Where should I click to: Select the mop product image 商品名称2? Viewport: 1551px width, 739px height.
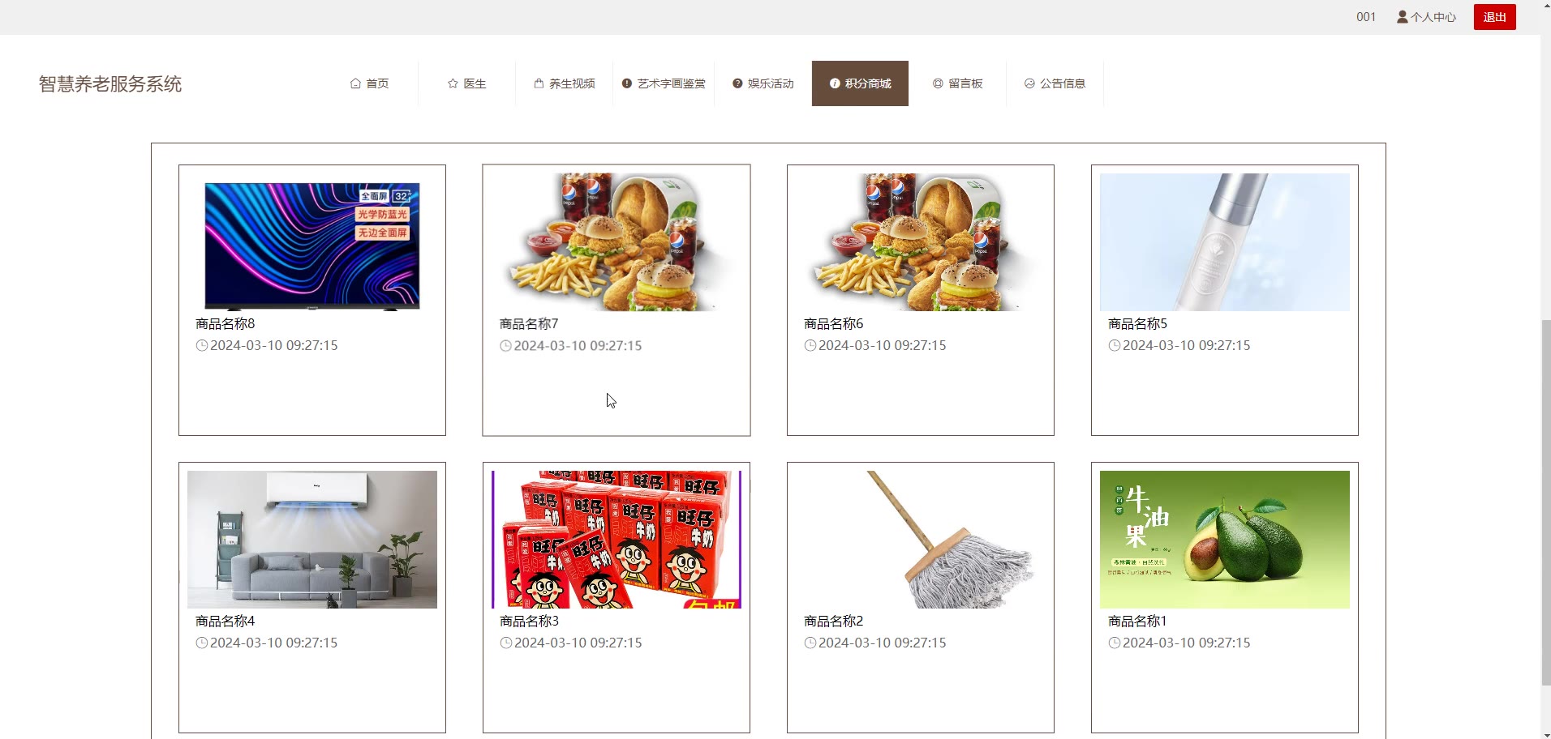(921, 540)
